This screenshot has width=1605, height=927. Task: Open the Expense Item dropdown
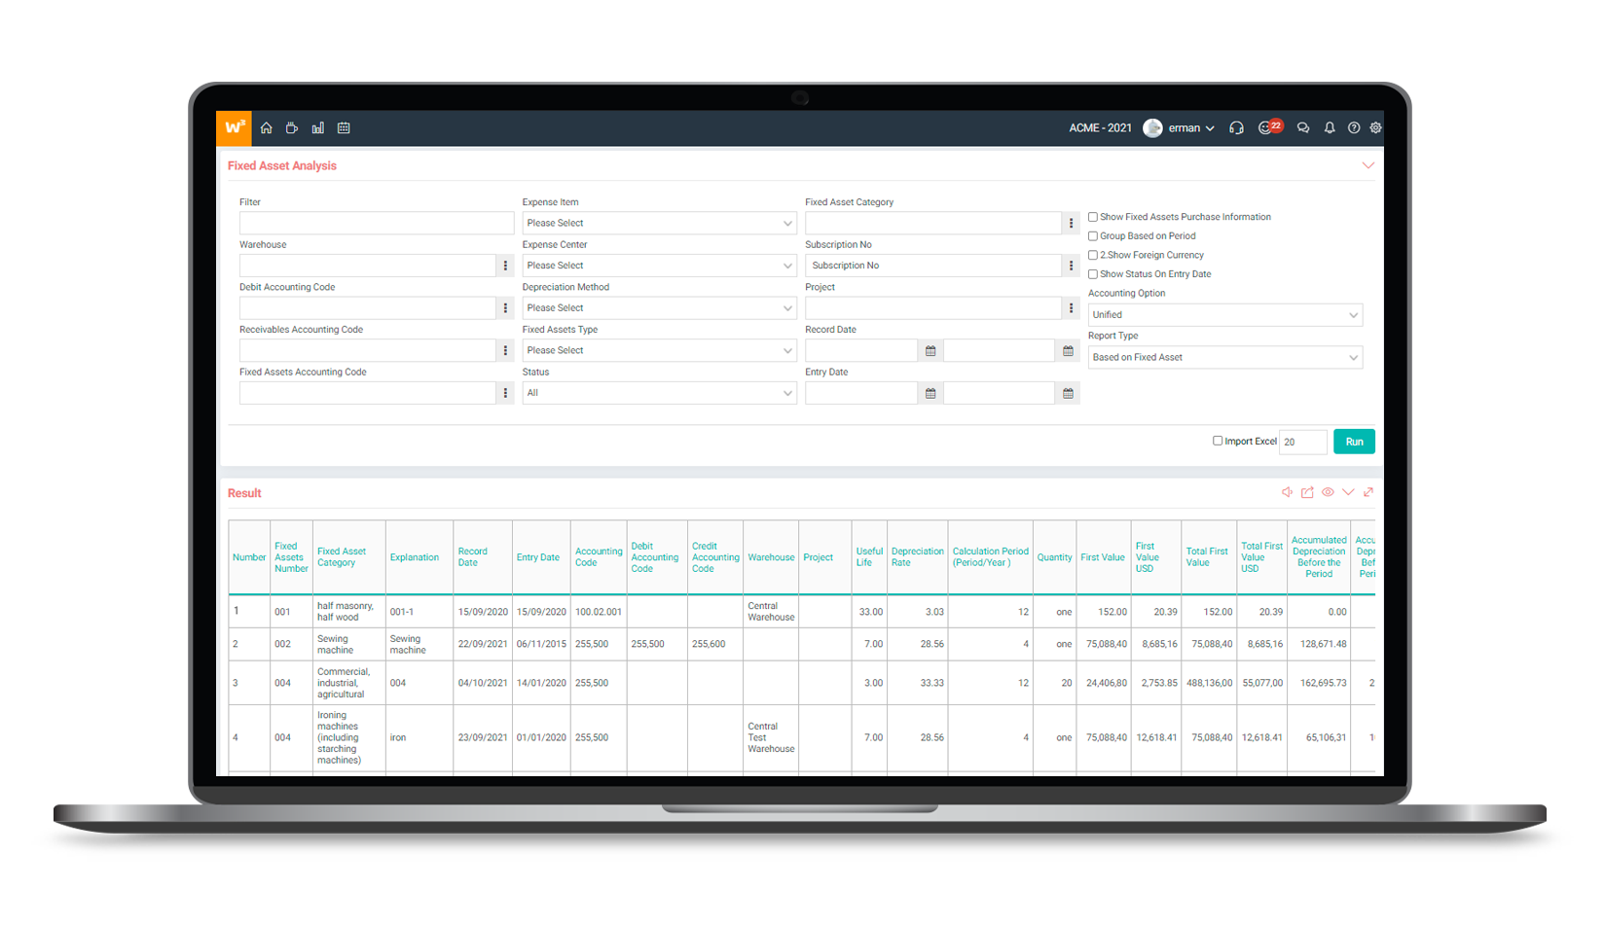[x=659, y=224]
